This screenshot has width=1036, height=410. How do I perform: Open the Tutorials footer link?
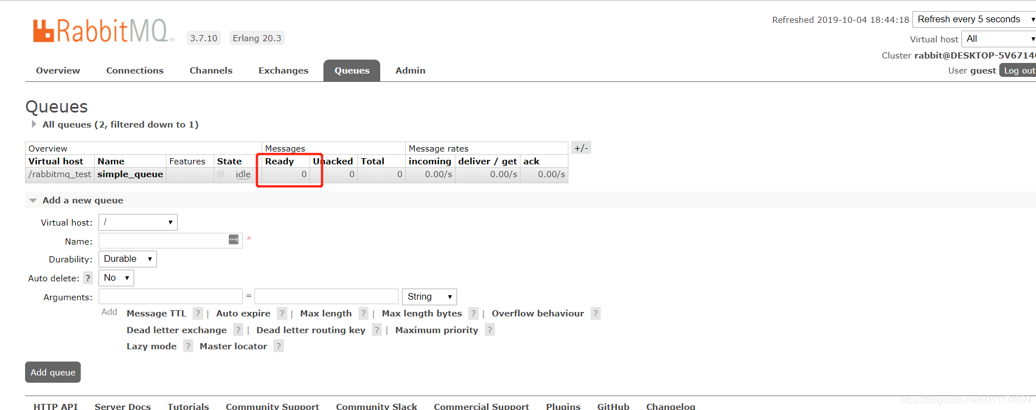pos(188,406)
